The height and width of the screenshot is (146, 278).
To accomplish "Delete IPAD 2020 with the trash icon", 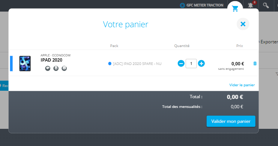I will (255, 63).
